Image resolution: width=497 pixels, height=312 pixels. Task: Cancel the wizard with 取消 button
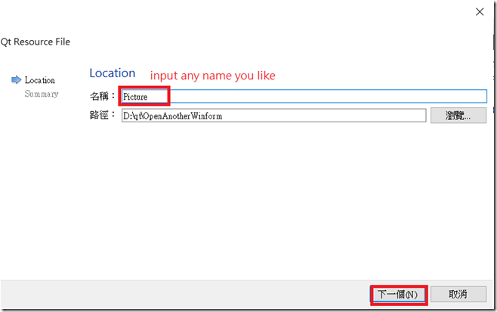[x=458, y=295]
